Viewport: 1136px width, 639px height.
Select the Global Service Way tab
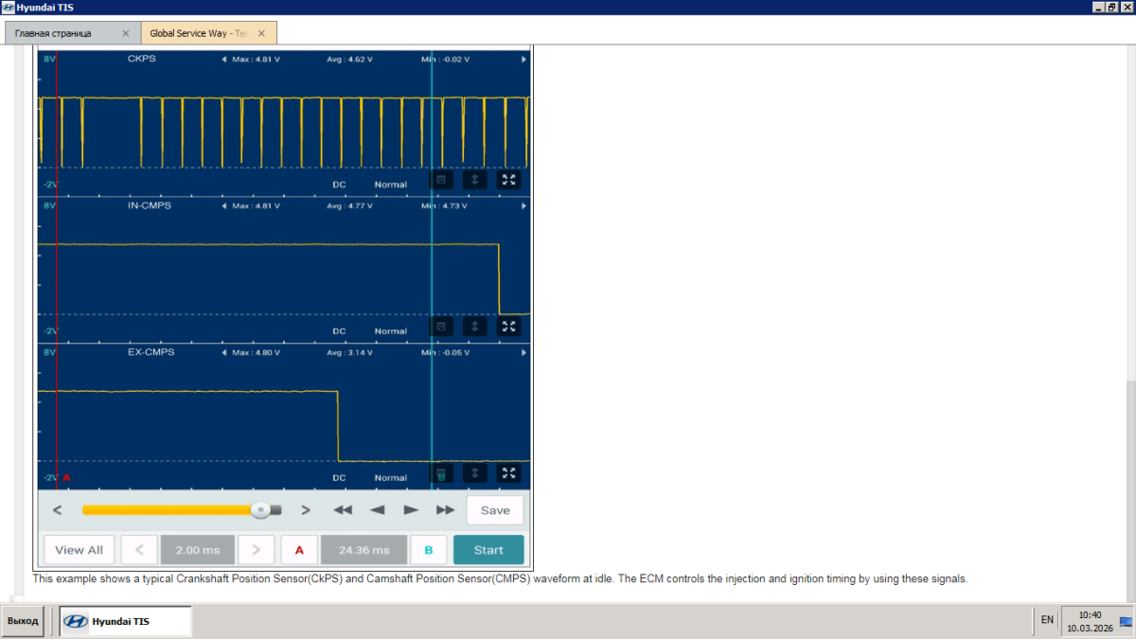pos(199,33)
